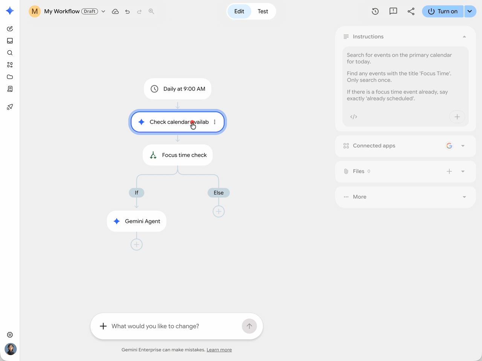Add a step under the Else branch
Viewport: 482px width, 361px height.
[218, 211]
